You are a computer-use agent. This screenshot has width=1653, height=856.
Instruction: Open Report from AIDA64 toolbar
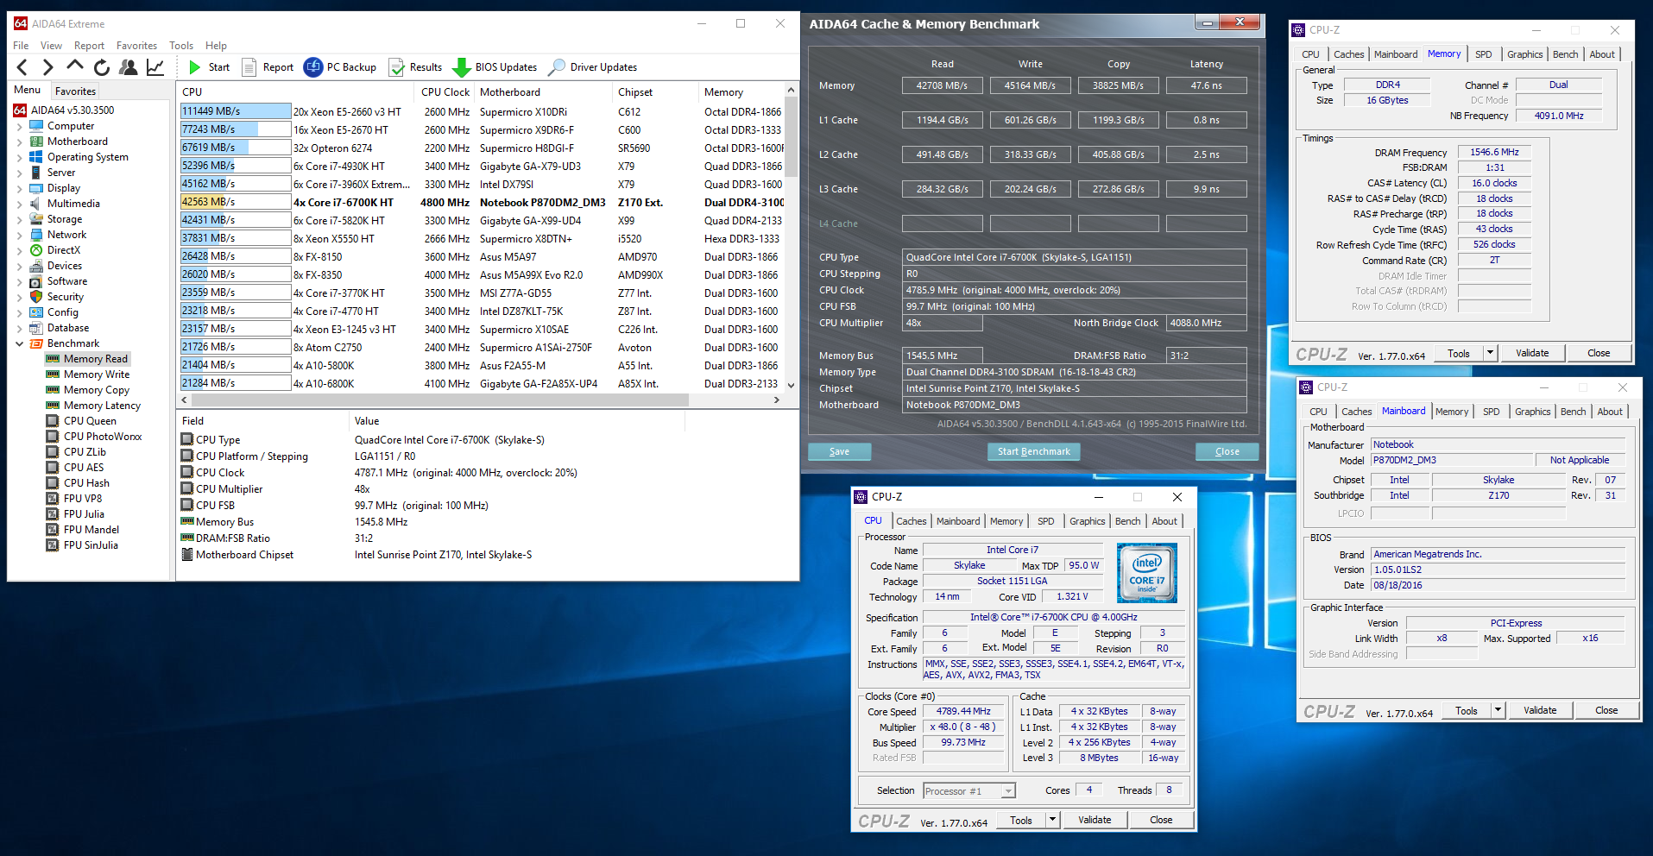click(268, 67)
